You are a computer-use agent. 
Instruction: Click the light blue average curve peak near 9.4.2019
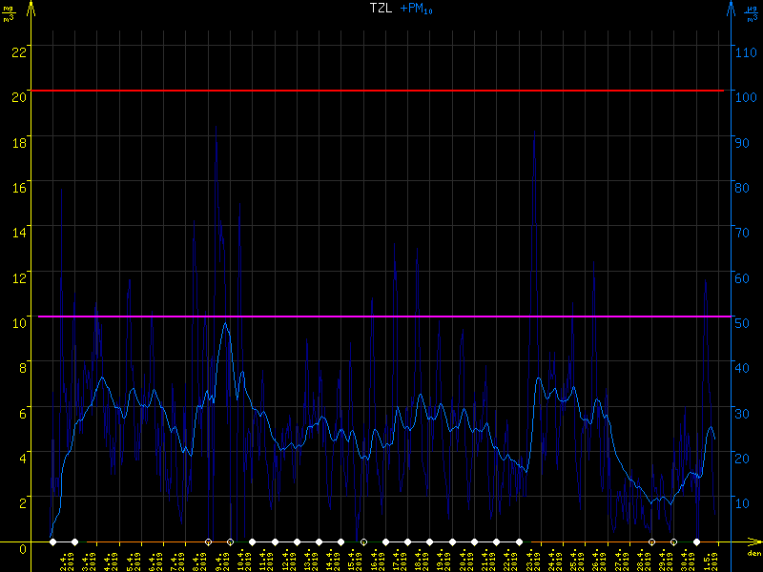(x=225, y=323)
